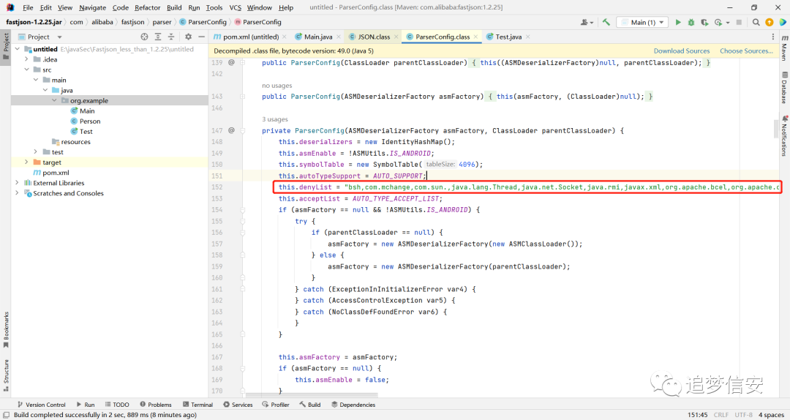The image size is (790, 420).
Task: Collapse the org.example package
Action: point(54,101)
